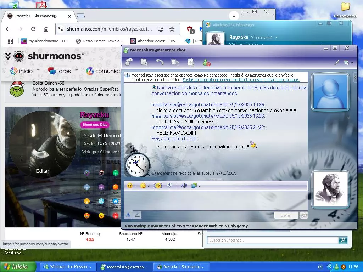
Task: Switch to Rayzeku Shurmanos taskbar item
Action: [181, 267]
